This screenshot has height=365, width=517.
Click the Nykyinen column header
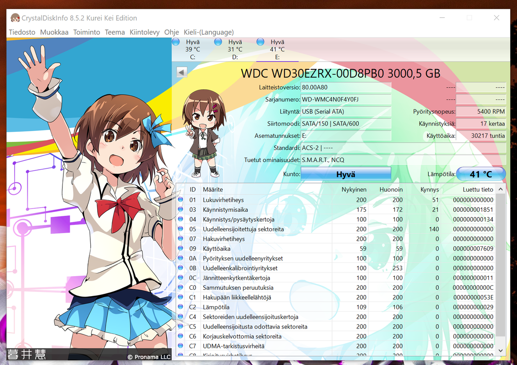tap(354, 189)
